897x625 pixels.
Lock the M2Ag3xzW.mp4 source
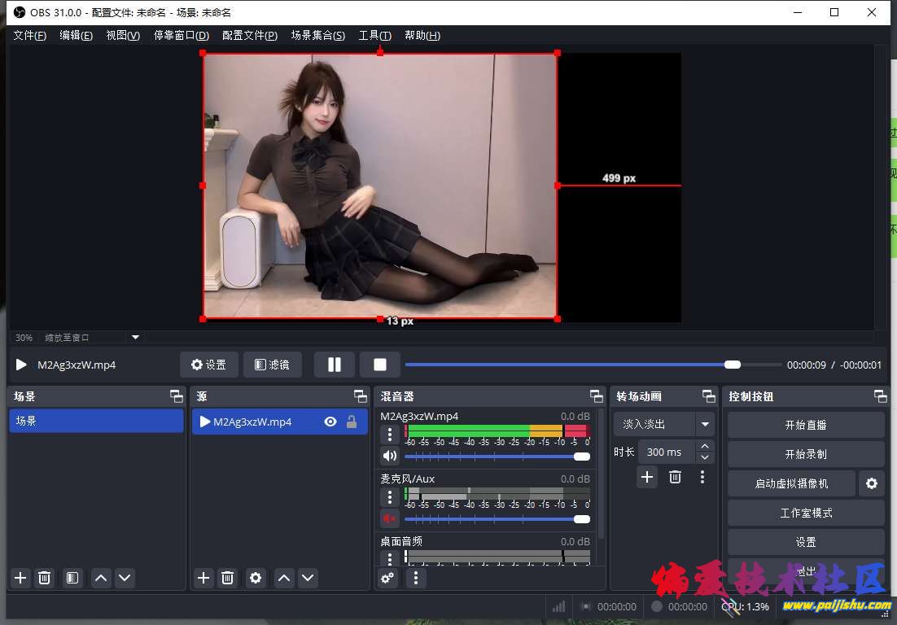(352, 422)
